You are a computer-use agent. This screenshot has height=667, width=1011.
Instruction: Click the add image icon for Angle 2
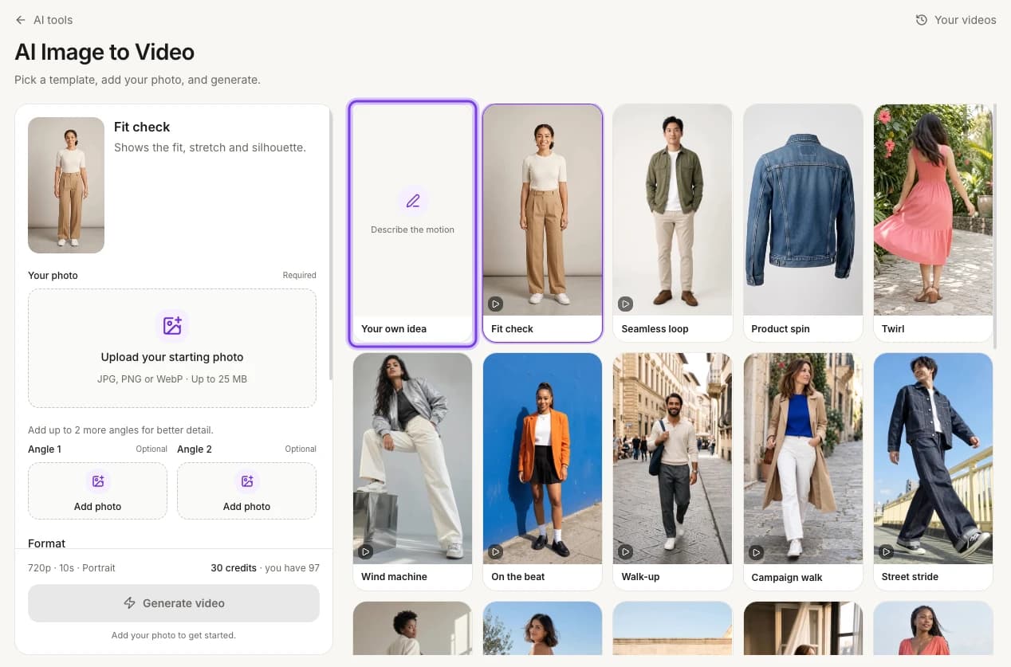point(247,481)
